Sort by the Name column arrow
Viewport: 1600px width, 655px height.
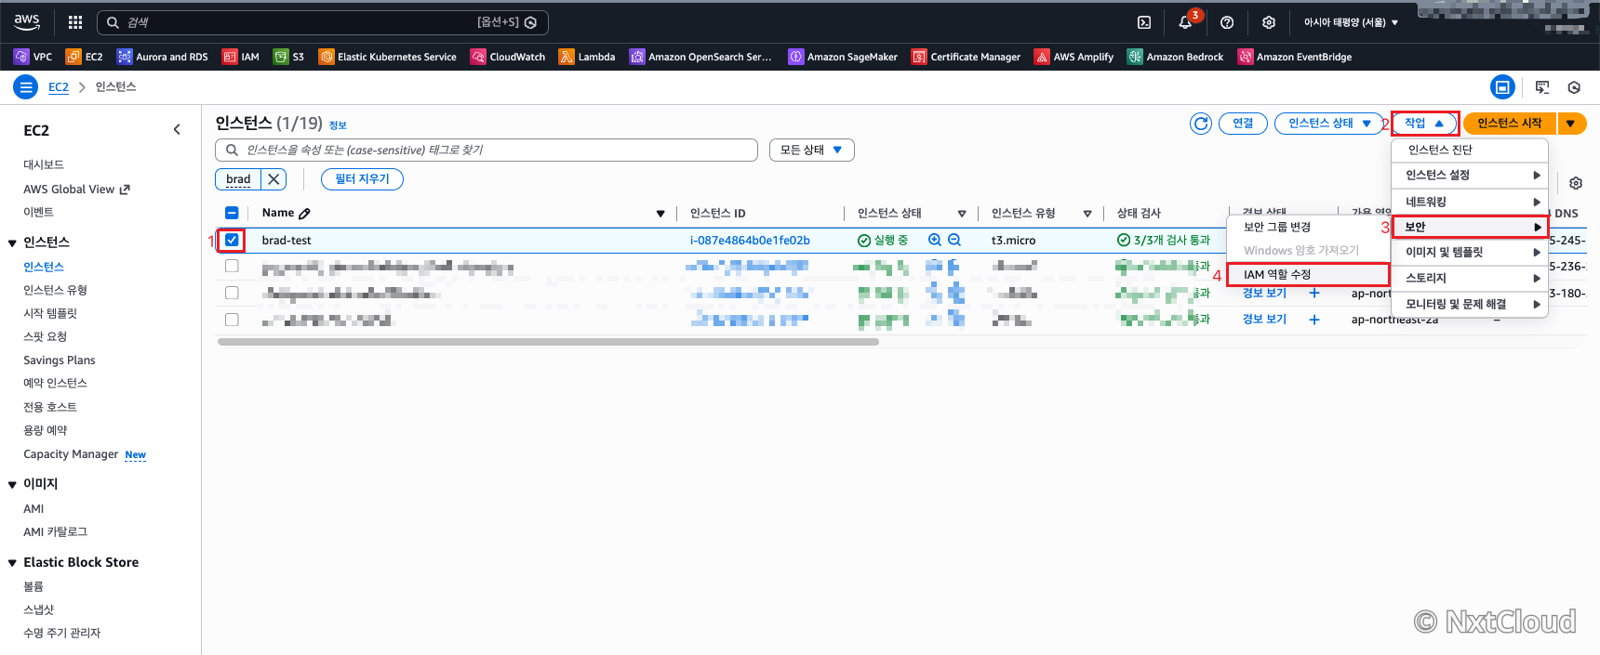click(x=660, y=214)
